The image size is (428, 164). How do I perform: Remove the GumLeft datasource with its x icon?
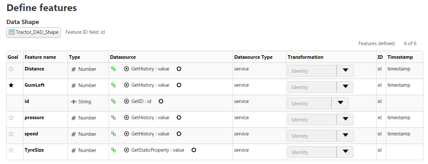[x=126, y=85]
